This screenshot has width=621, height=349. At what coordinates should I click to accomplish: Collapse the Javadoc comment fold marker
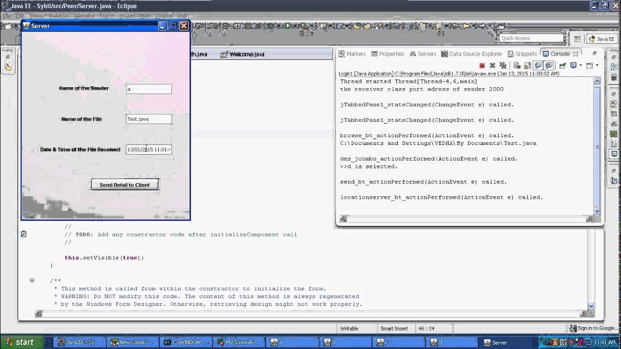pos(32,280)
